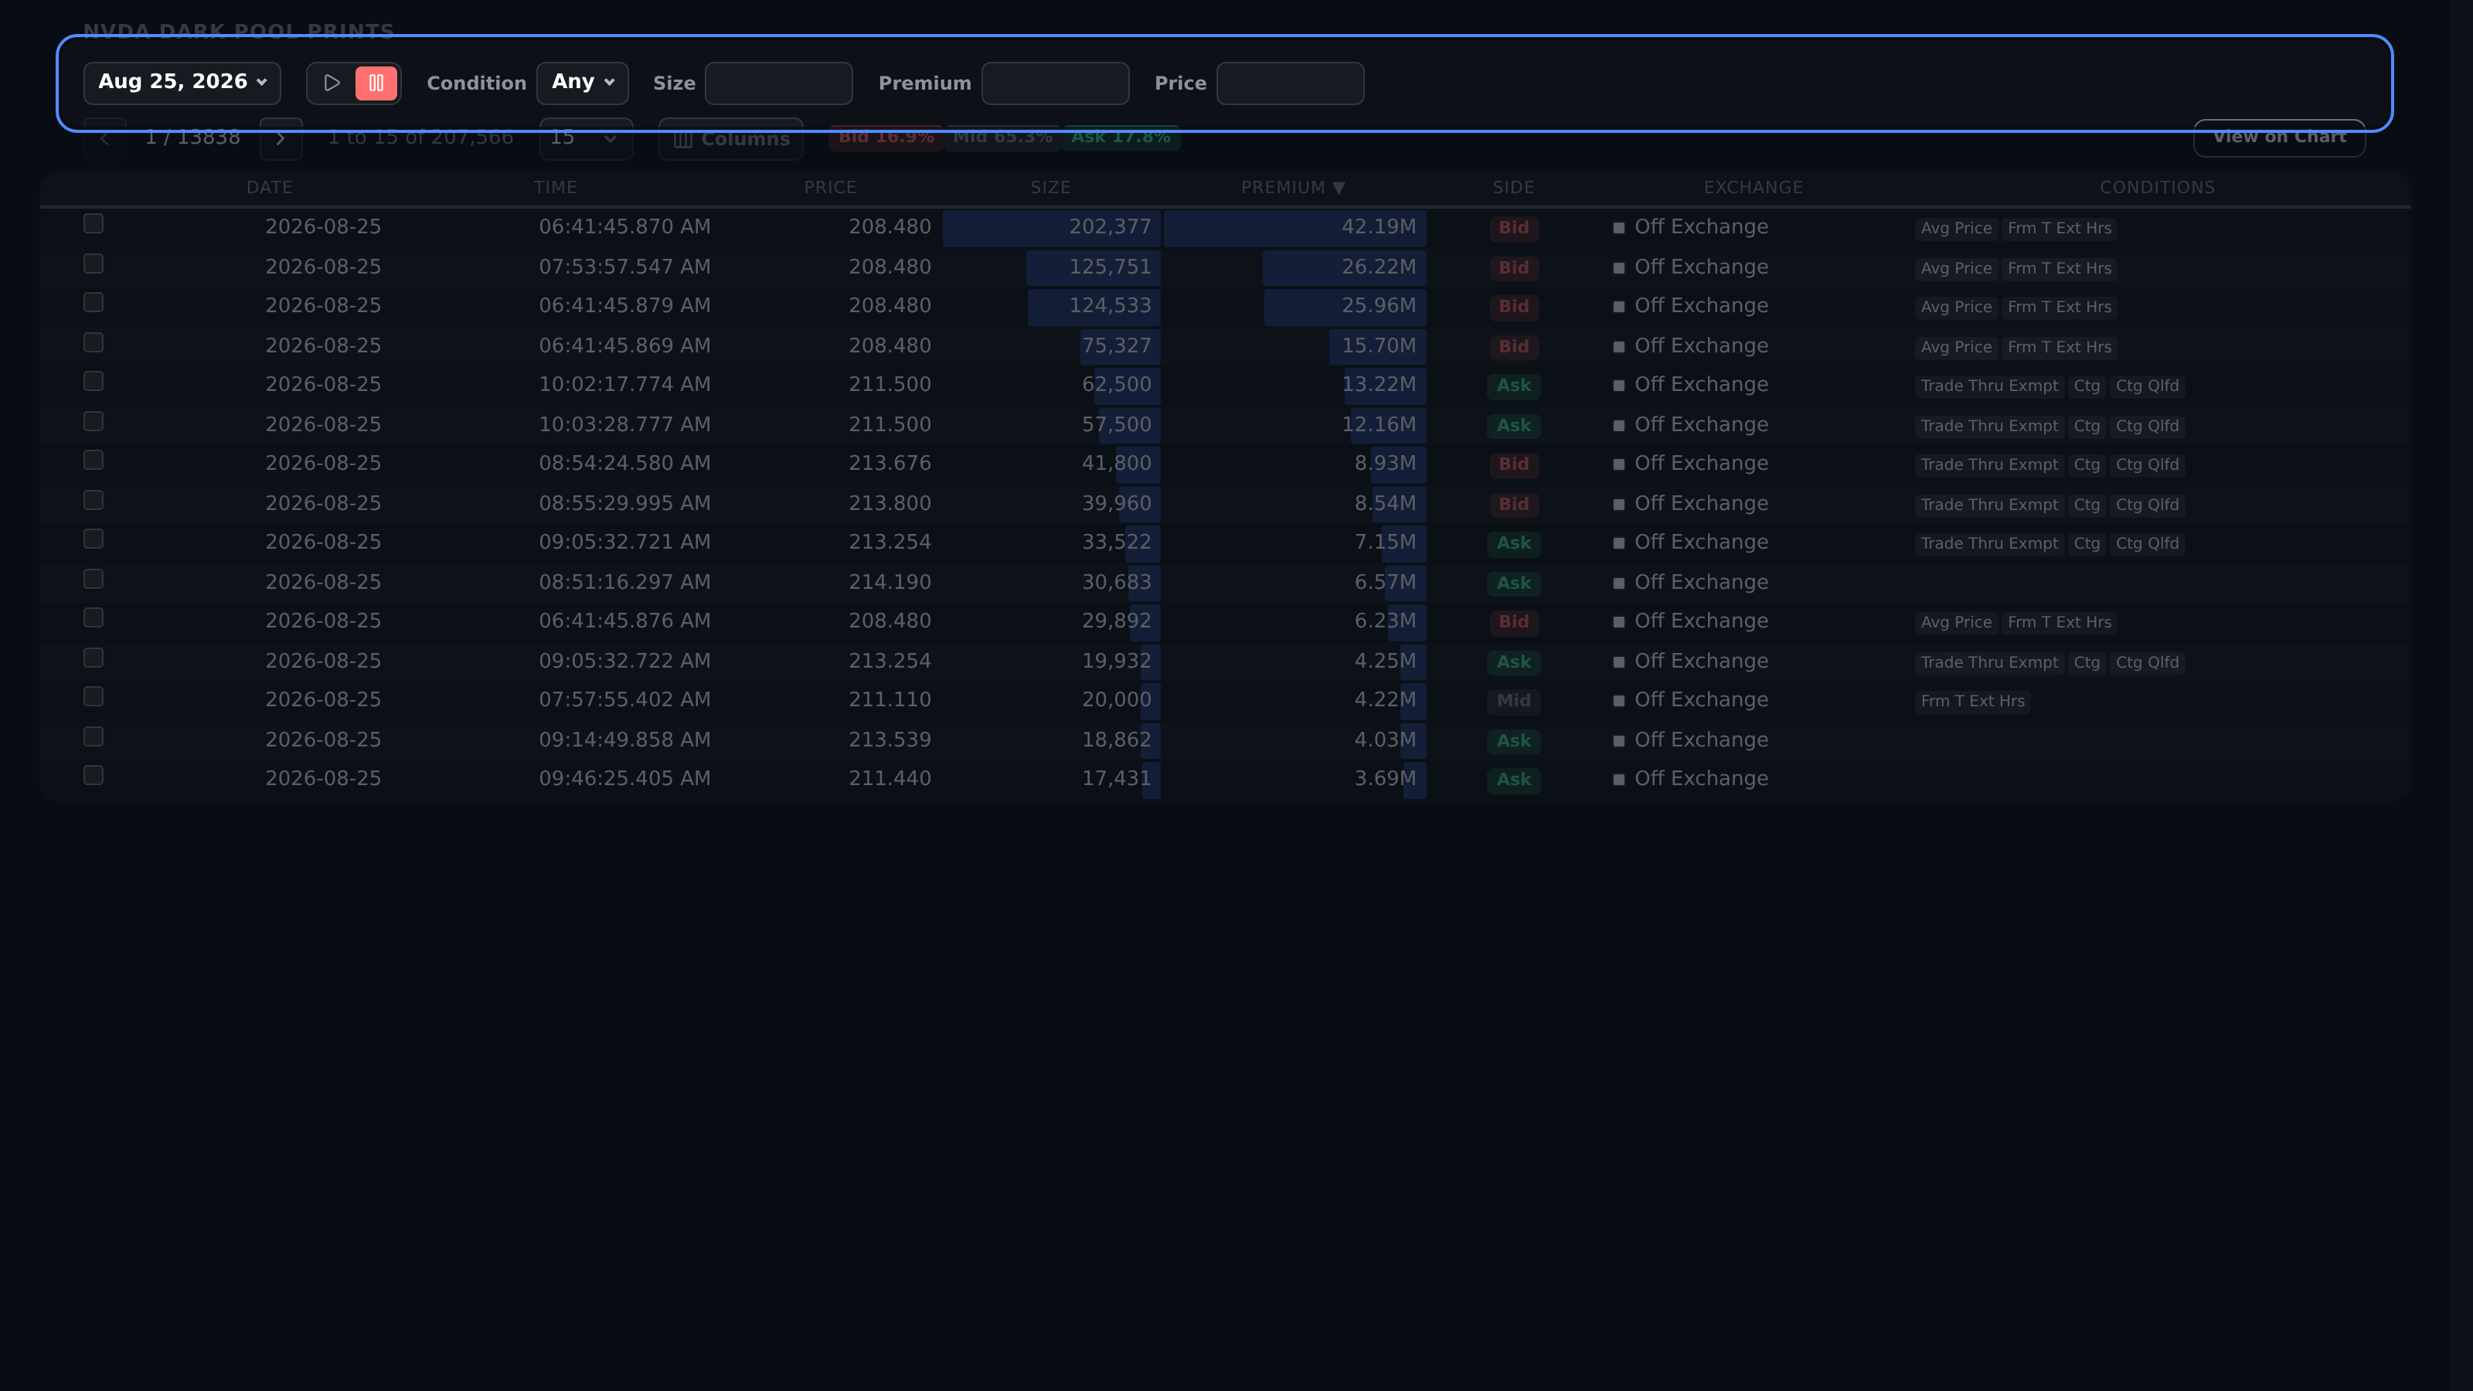This screenshot has width=2473, height=1391.
Task: Click premium value 15.70M
Action: pos(1378,345)
